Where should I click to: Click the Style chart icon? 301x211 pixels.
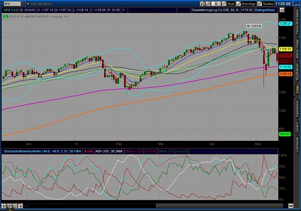click(x=224, y=4)
